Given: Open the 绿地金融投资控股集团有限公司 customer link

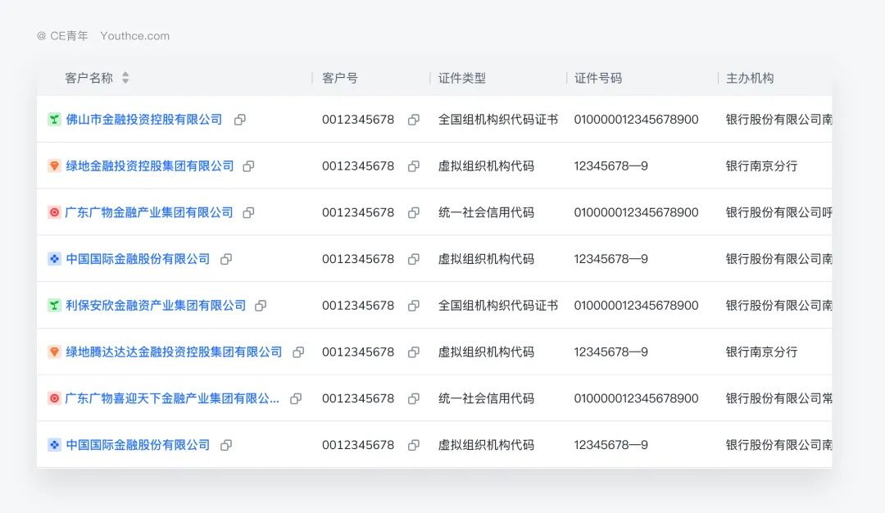Looking at the screenshot, I should pyautogui.click(x=150, y=166).
